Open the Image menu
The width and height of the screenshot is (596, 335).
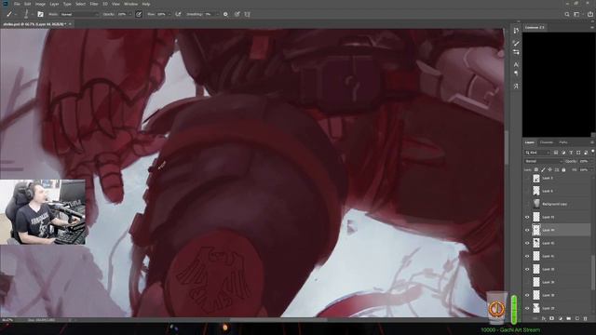(x=40, y=4)
